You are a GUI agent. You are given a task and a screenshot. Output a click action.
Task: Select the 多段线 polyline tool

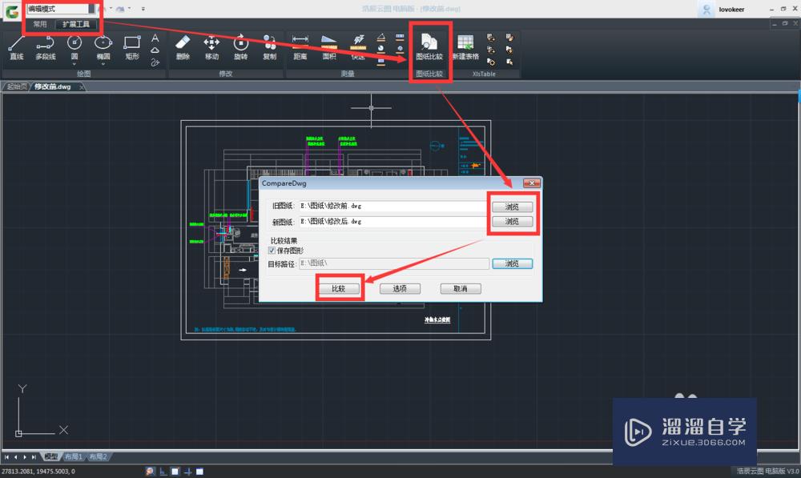click(46, 47)
